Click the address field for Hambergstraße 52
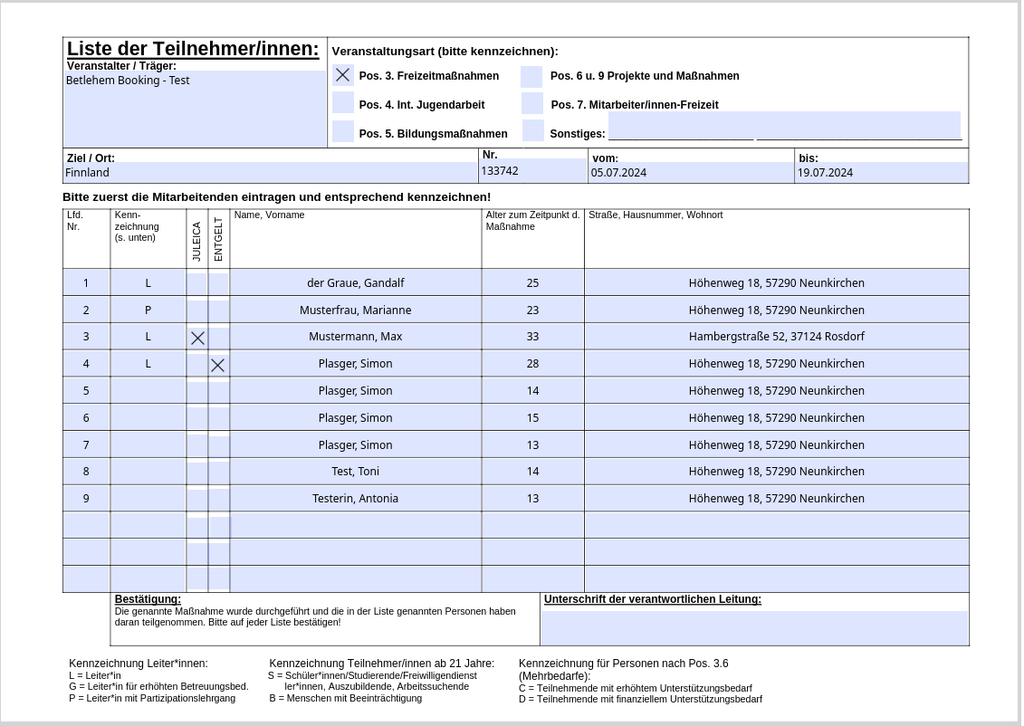 point(776,337)
